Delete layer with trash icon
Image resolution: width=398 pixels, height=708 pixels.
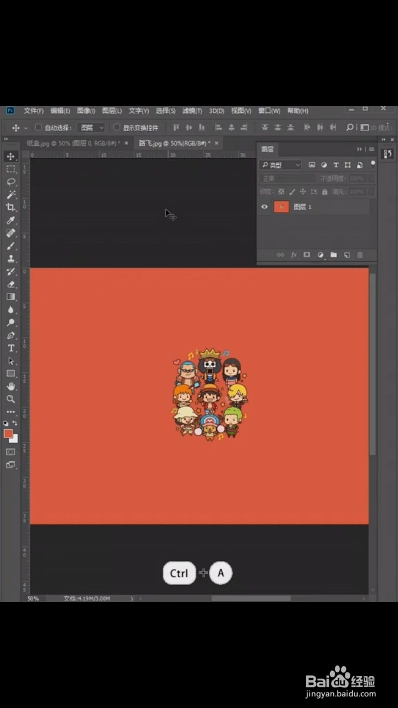[360, 255]
